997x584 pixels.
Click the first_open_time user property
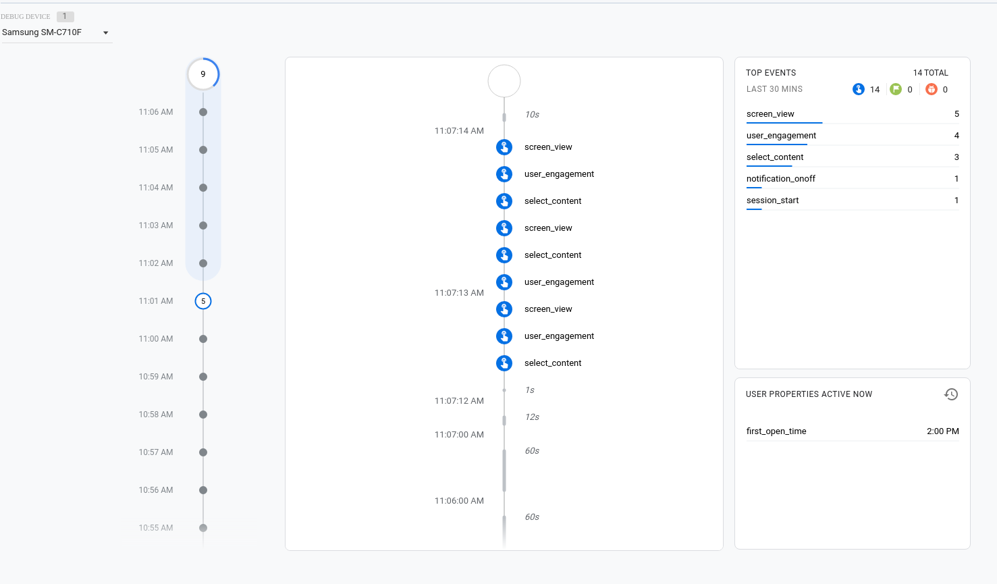(776, 431)
